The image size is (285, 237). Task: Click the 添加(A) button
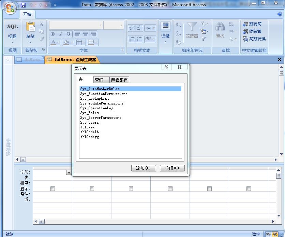click(144, 168)
